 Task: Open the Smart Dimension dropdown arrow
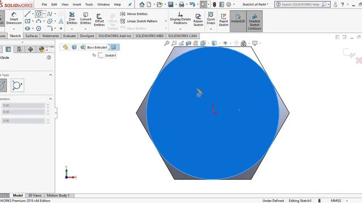(x=14, y=29)
